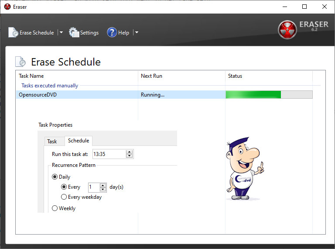Image resolution: width=335 pixels, height=249 pixels.
Task: Click the run time spinner arrows
Action: pos(129,154)
